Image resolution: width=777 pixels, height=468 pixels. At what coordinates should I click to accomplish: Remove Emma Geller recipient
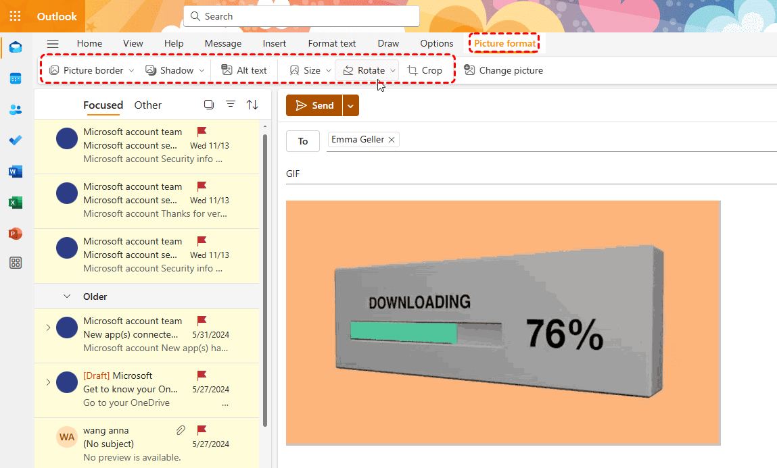click(392, 140)
